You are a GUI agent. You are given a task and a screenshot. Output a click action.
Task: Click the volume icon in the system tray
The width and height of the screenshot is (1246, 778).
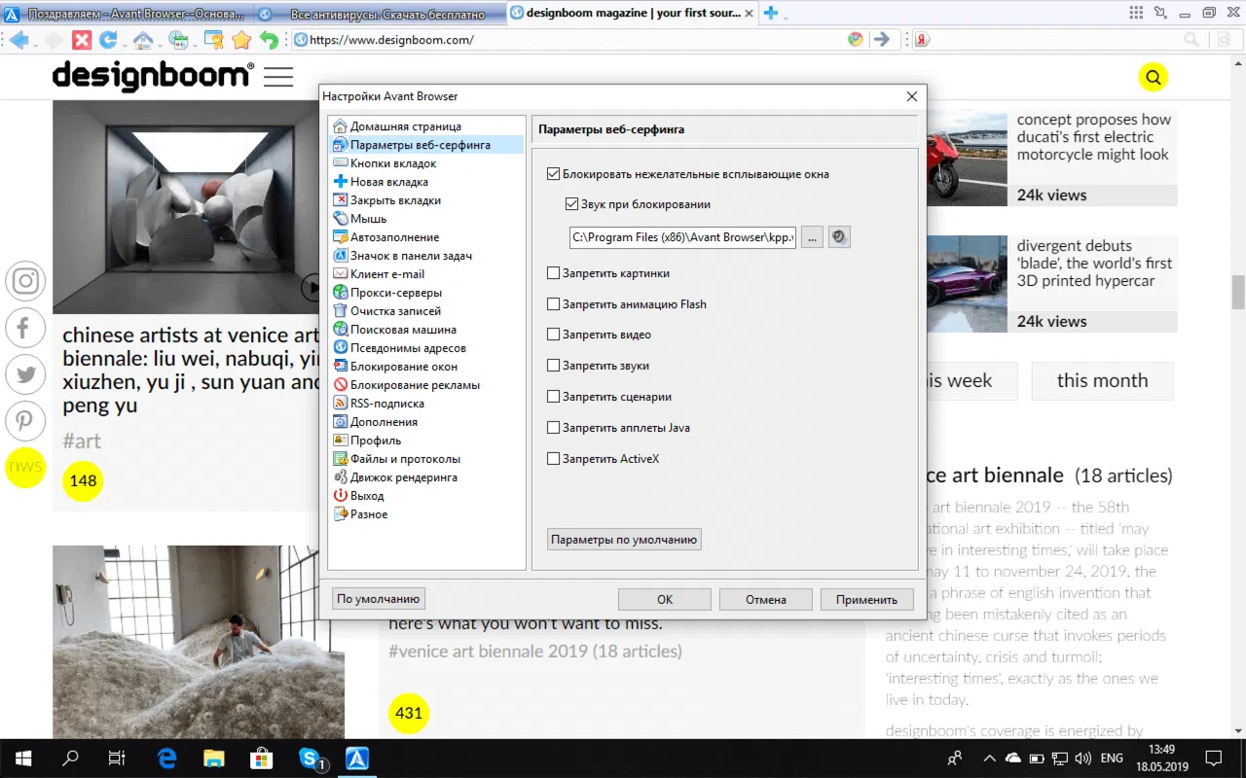pos(1081,759)
